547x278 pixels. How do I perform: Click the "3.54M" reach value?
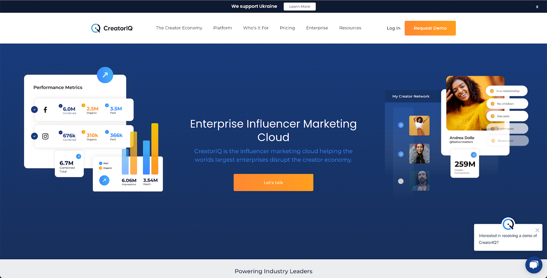[150, 180]
